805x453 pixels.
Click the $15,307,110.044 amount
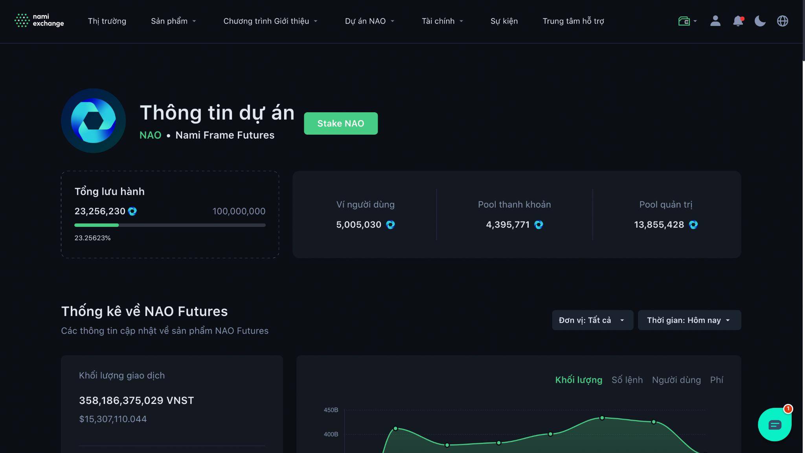(113, 419)
